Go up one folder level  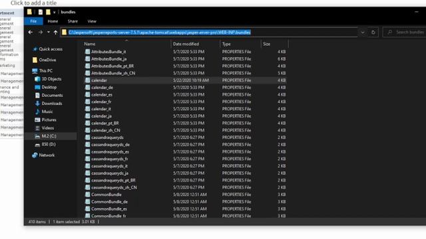[x=55, y=33]
